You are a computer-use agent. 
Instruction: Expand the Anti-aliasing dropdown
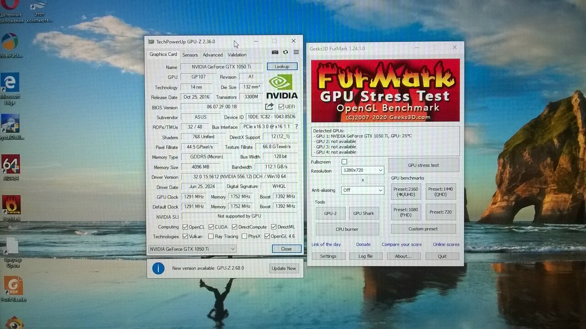pyautogui.click(x=362, y=190)
